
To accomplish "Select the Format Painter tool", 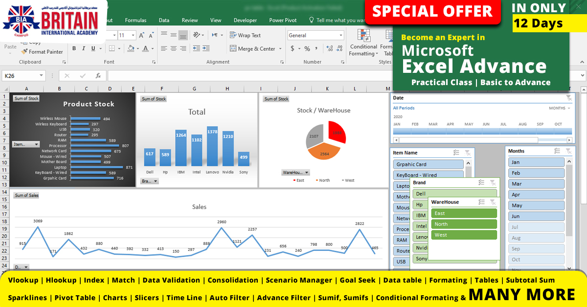I will coord(42,51).
